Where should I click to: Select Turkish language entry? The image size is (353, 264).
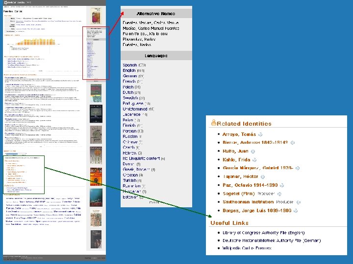(129, 180)
